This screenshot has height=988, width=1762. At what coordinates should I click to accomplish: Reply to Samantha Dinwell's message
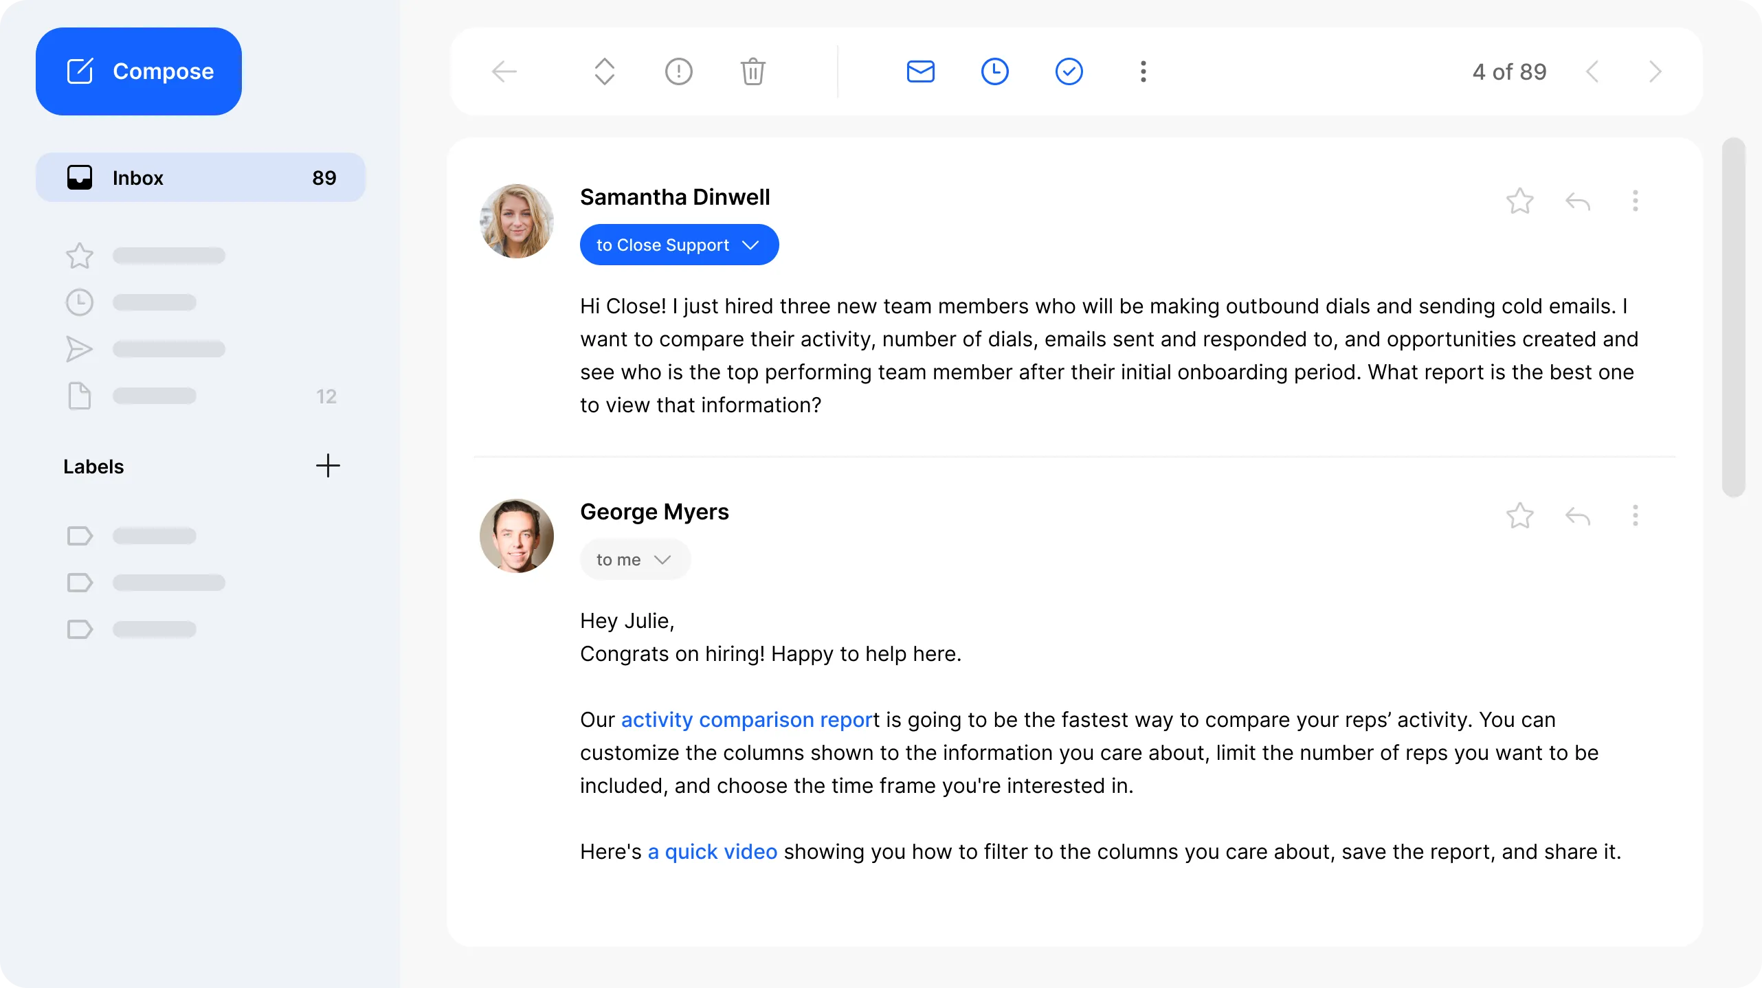1578,202
